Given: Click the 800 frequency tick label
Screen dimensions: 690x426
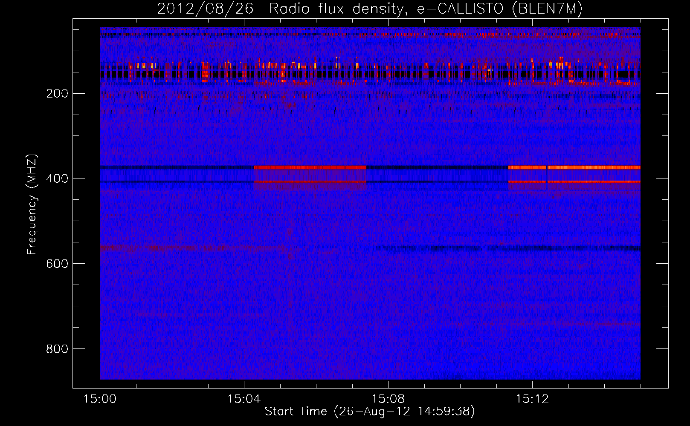Looking at the screenshot, I should (x=57, y=349).
